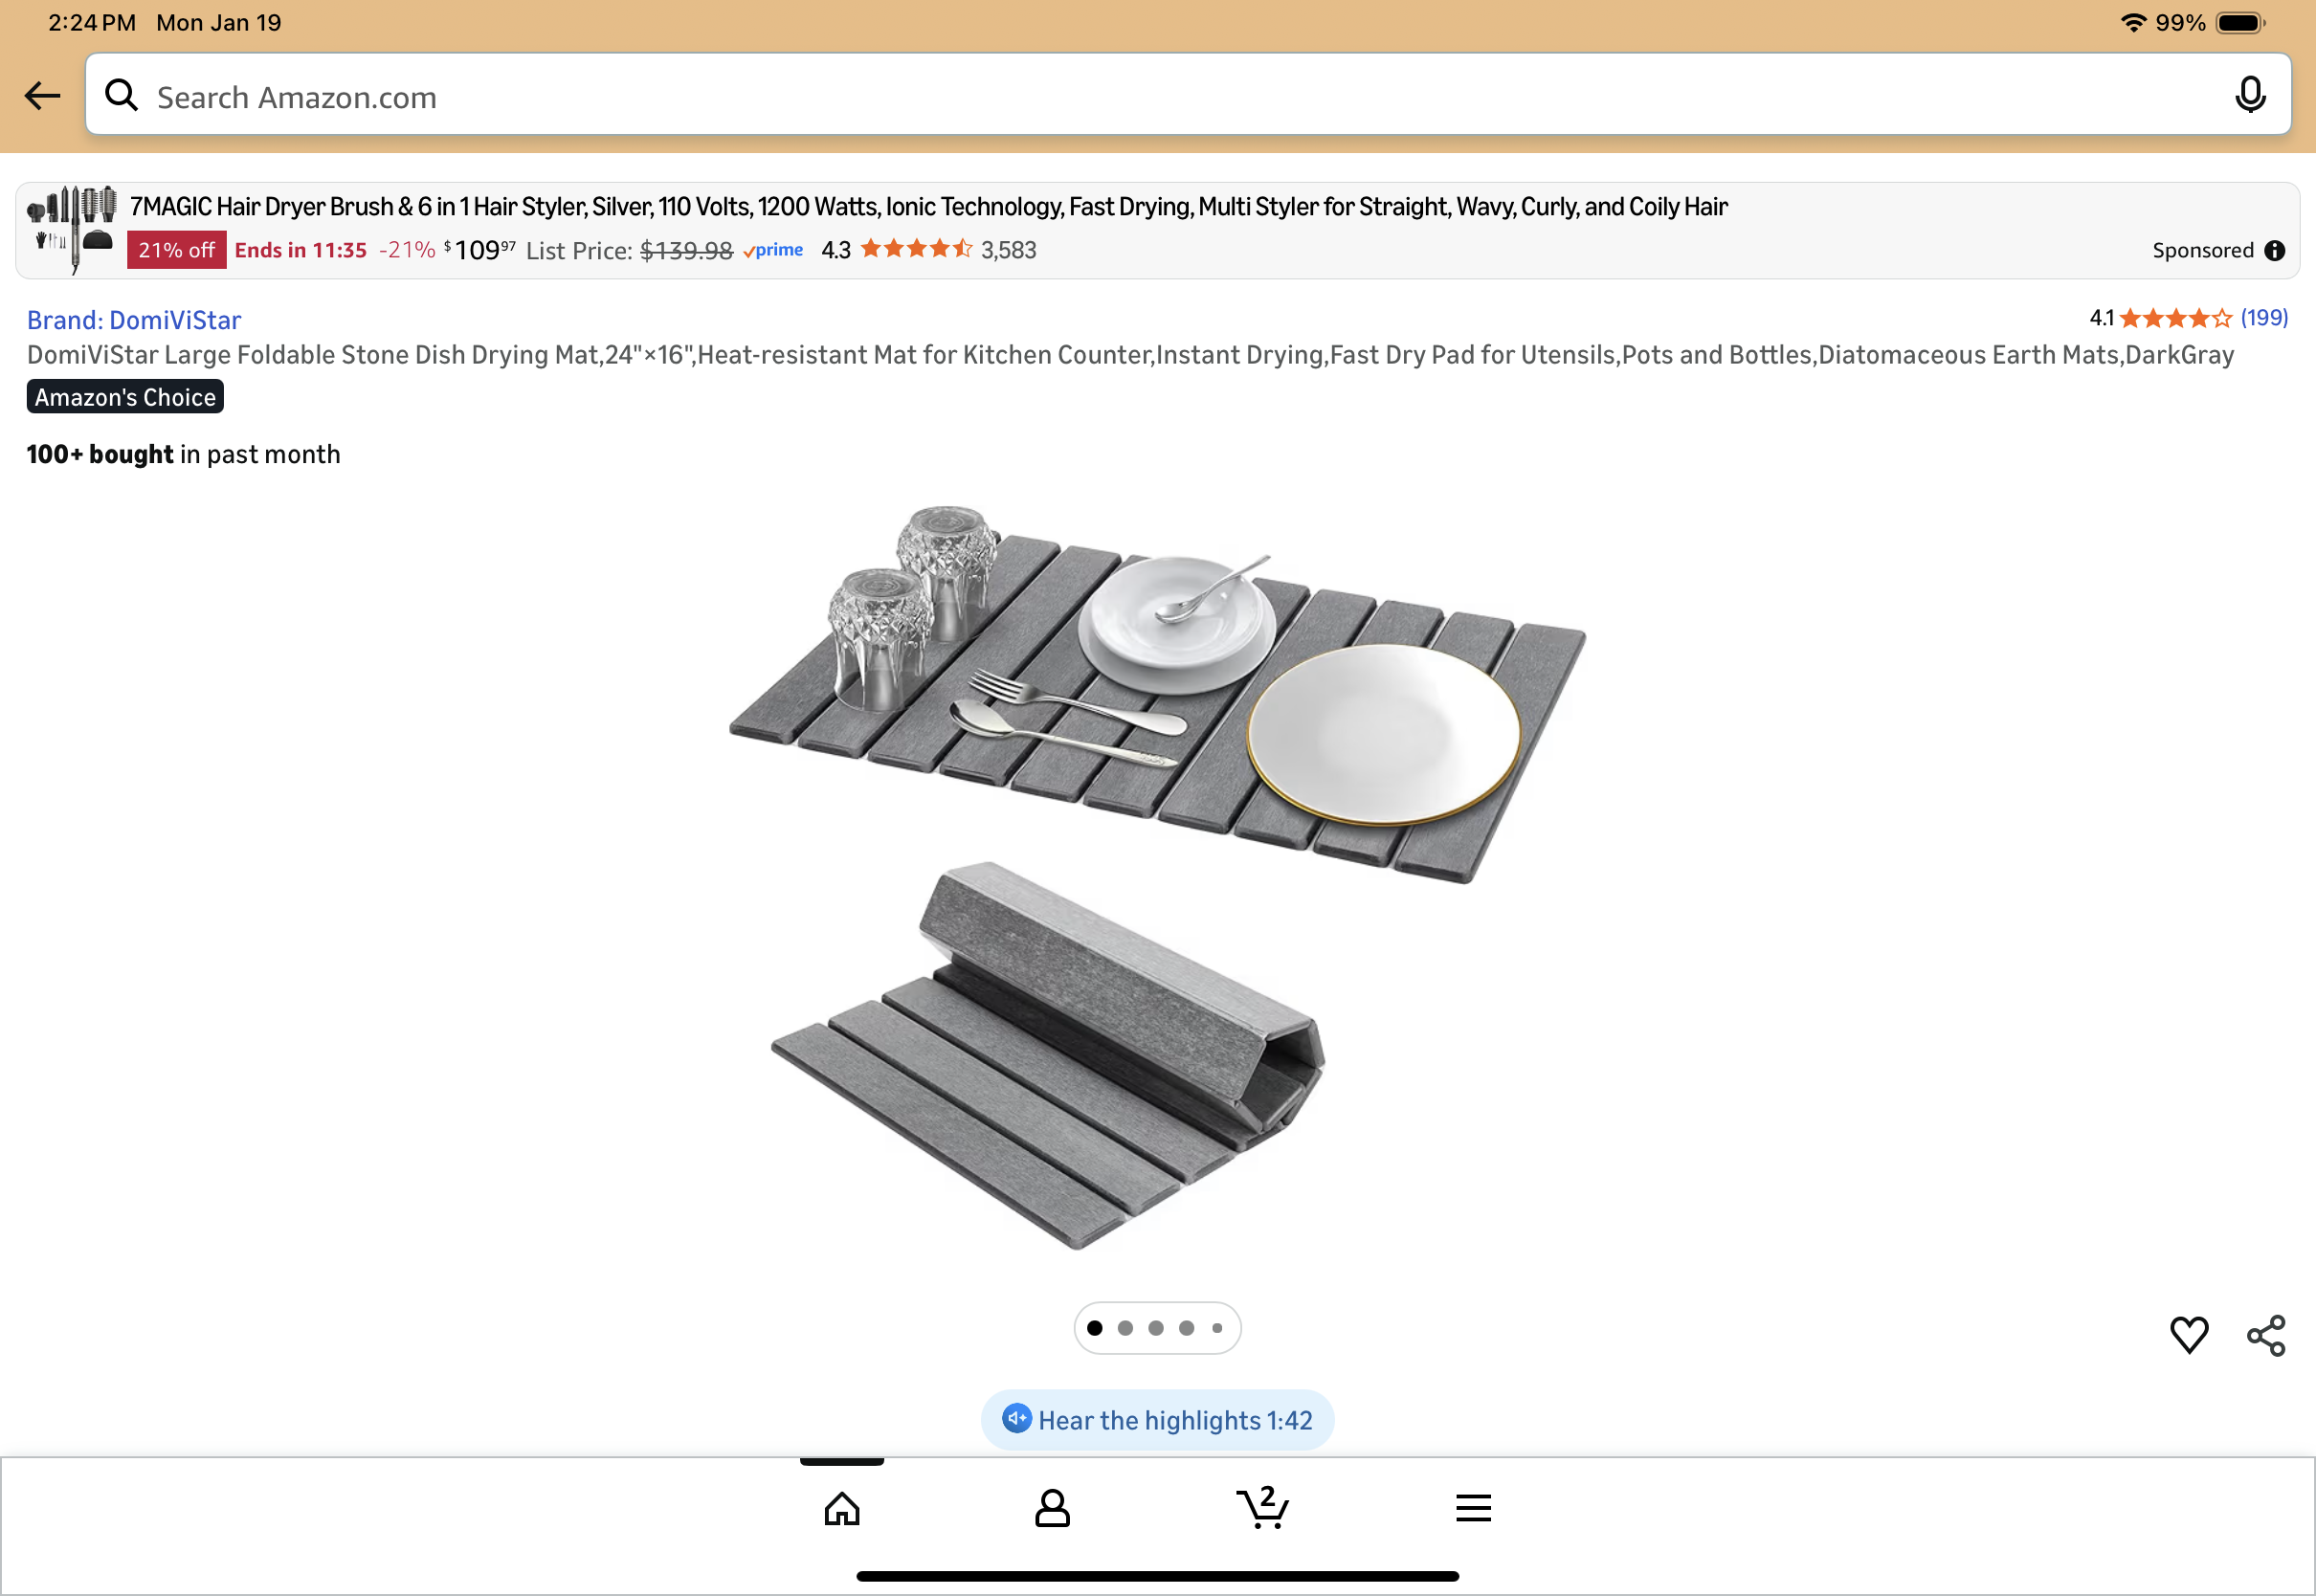
Task: Open the Brand: DomiViStar link
Action: [x=134, y=320]
